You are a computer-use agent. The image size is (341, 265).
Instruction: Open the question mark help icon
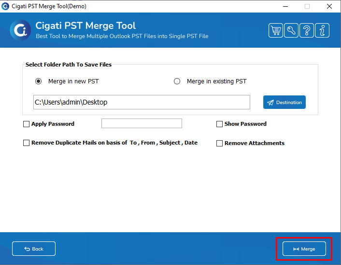(x=306, y=30)
